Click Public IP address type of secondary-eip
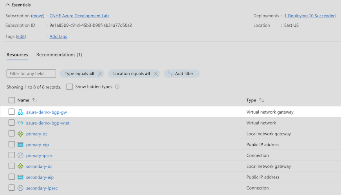 (263, 177)
